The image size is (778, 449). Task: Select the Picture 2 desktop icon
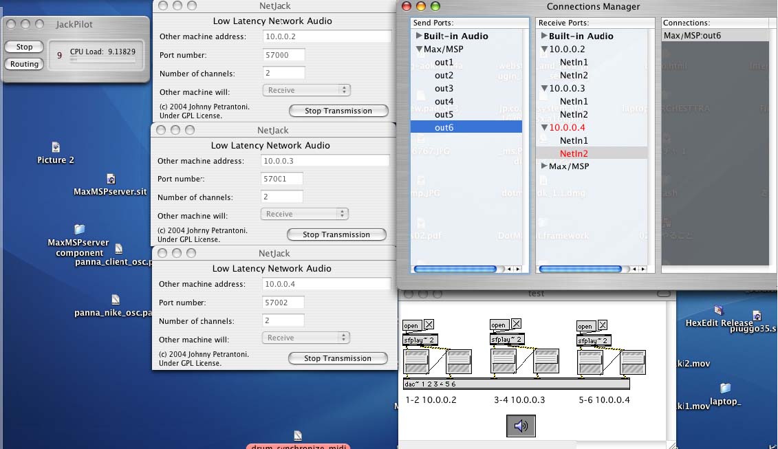56,147
